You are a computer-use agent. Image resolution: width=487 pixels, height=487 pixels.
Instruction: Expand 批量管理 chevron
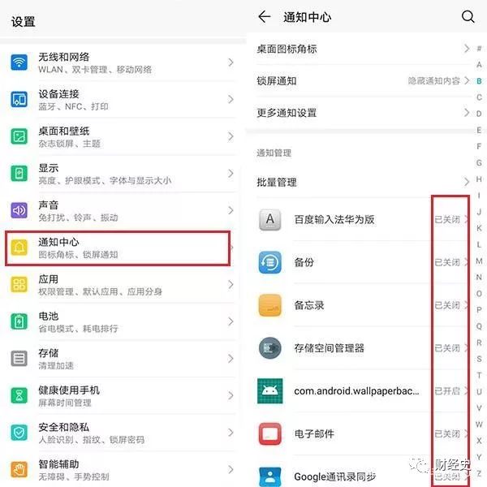coord(466,182)
